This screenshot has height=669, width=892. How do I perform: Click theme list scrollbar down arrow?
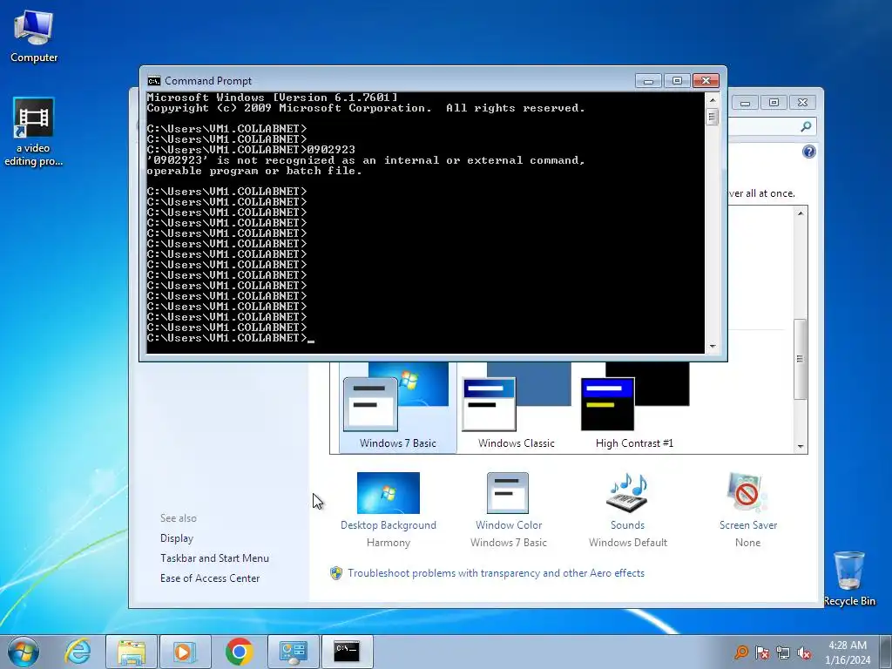[801, 447]
